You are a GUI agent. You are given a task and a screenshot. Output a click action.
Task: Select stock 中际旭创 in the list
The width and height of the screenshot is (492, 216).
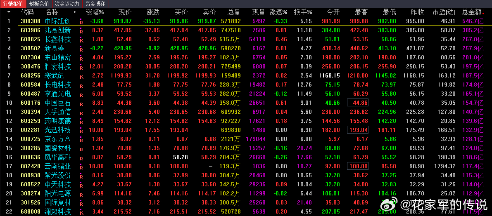[x=58, y=21]
